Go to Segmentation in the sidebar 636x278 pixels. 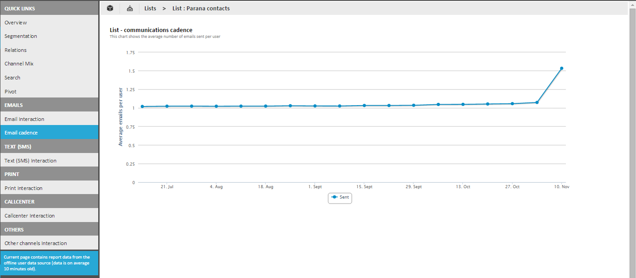tap(21, 36)
